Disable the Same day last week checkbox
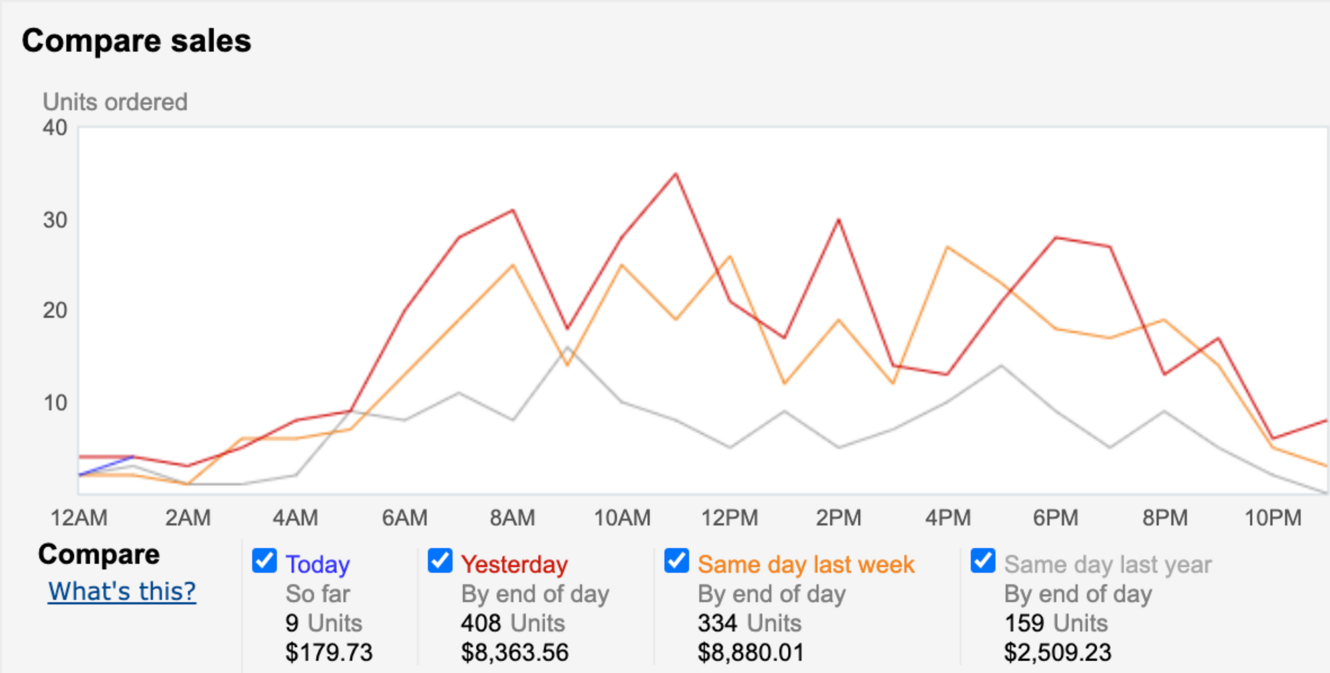 676,561
